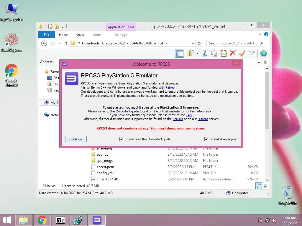
Task: Open Google Chrome desktop shortcut
Action: point(12,75)
